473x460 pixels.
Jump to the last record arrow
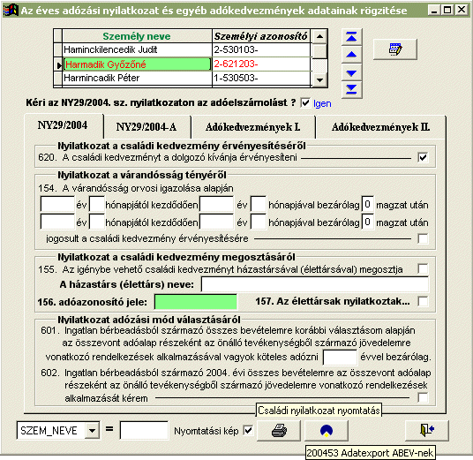351,90
